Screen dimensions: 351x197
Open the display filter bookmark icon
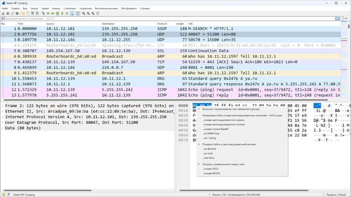point(3,18)
